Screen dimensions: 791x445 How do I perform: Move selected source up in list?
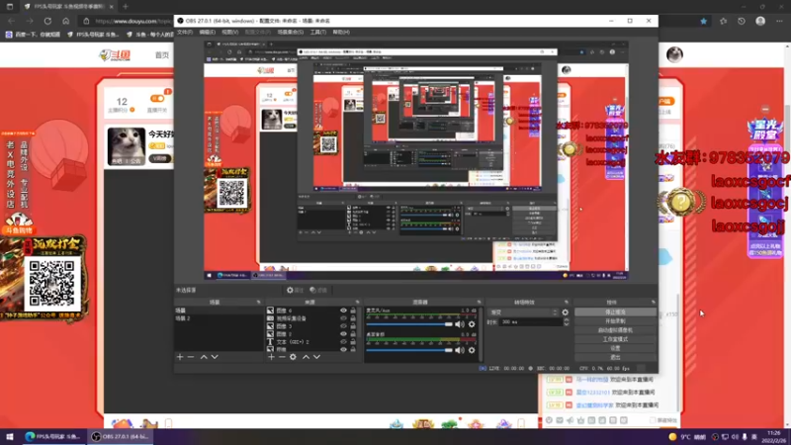(x=306, y=357)
